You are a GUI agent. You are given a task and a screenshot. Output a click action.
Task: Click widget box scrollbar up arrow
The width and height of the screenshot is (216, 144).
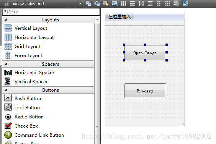coord(97,19)
